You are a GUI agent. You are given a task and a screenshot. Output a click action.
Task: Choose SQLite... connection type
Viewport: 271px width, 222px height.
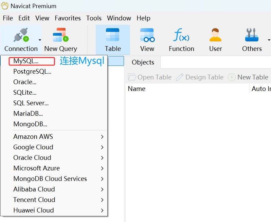tap(54, 93)
